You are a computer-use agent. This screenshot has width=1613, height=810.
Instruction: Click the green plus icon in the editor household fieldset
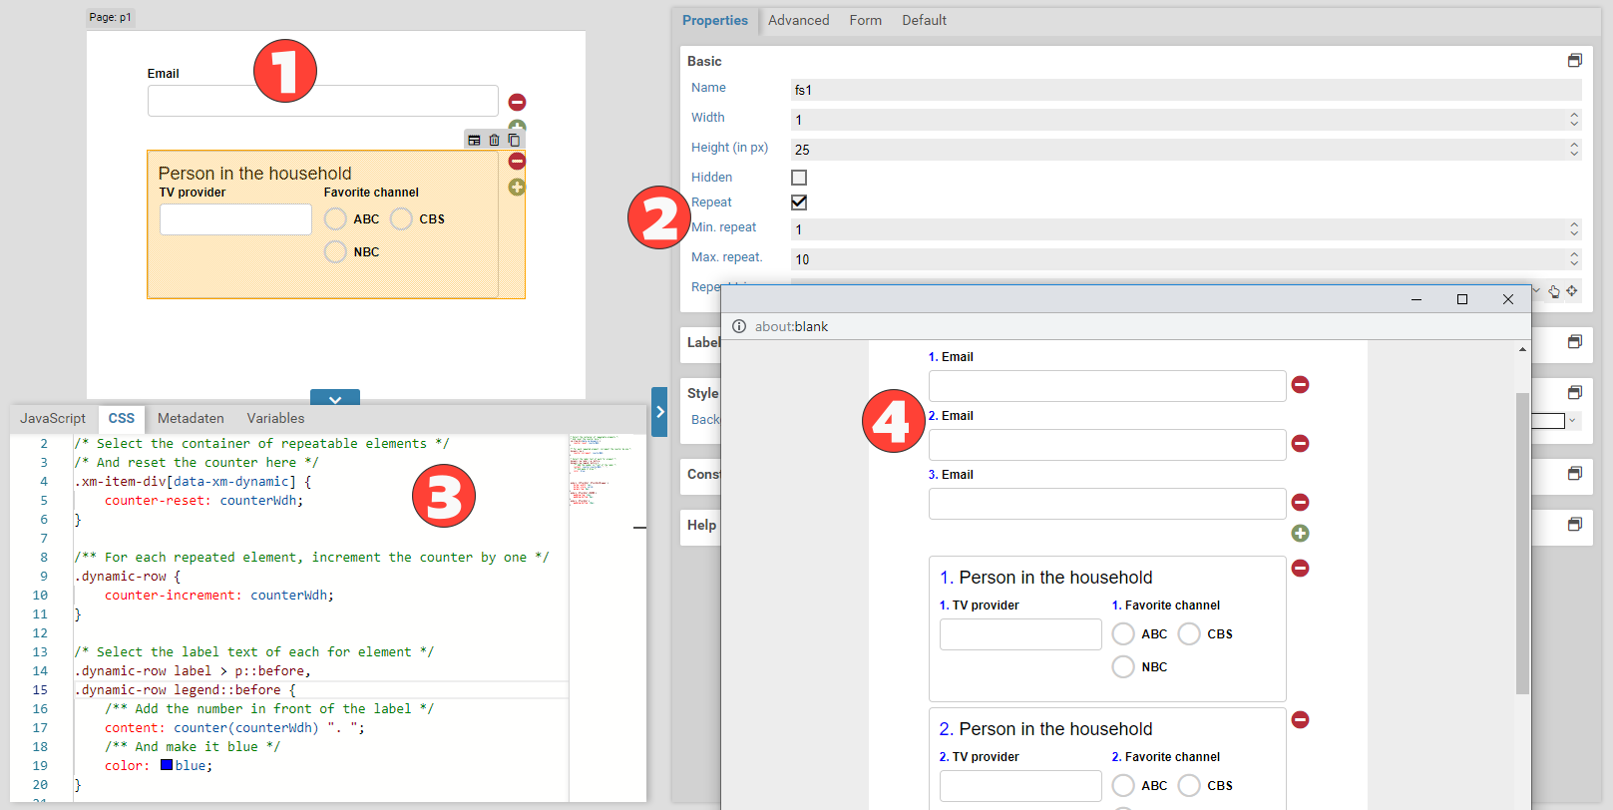click(x=517, y=188)
